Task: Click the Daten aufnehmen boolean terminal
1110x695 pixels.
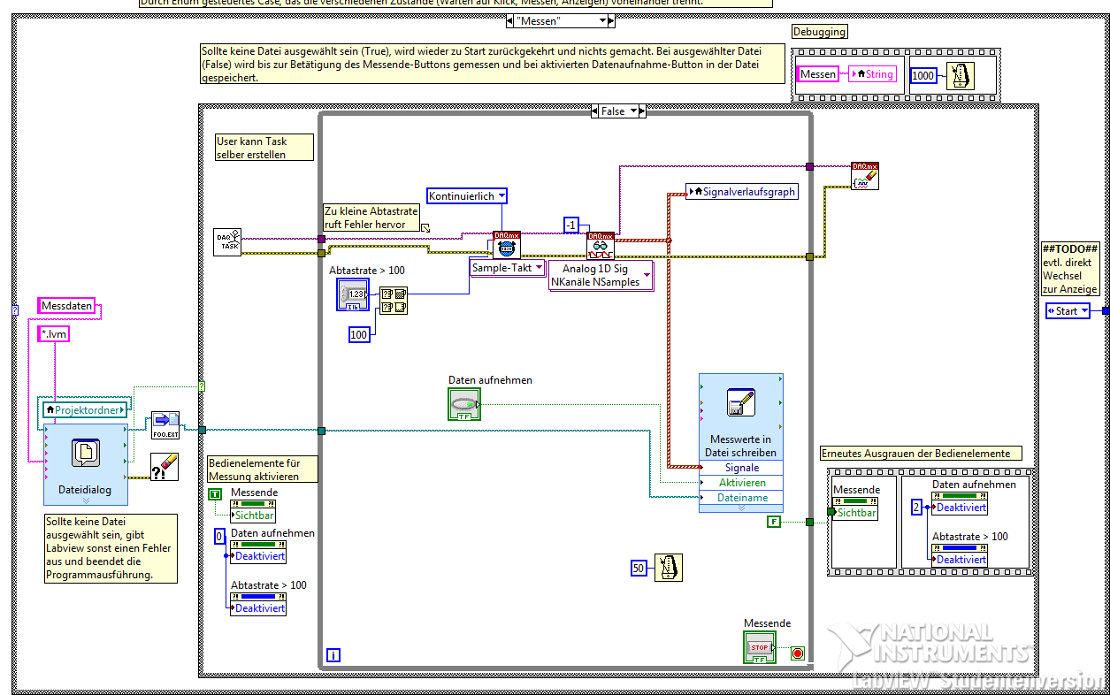Action: click(x=464, y=404)
